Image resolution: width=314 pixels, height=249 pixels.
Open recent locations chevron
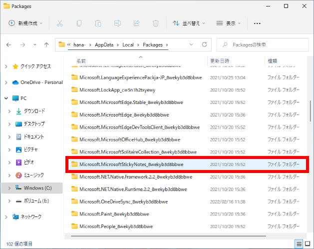(x=35, y=44)
